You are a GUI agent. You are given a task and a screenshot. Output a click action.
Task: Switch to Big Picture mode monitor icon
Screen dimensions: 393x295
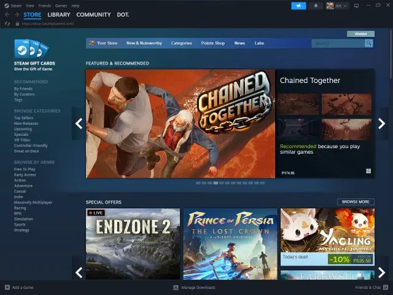pyautogui.click(x=356, y=6)
